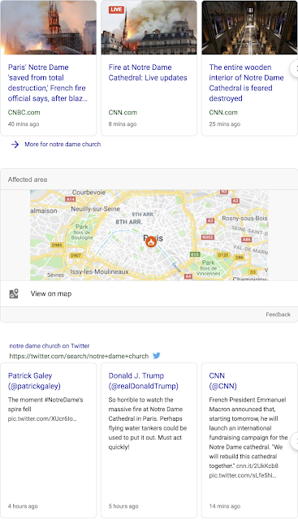Advance Twitter carousel with right arrow
298x520 pixels.
coord(295,441)
